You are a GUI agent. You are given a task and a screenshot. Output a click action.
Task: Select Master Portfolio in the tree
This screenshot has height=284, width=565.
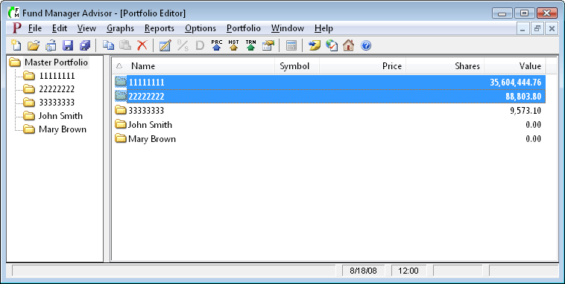tap(56, 62)
